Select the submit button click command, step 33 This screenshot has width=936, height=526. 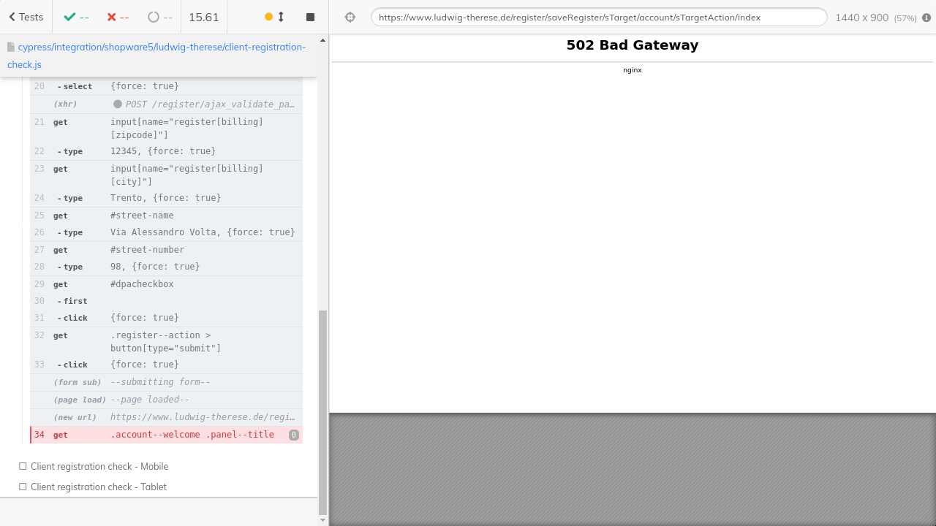coord(166,365)
